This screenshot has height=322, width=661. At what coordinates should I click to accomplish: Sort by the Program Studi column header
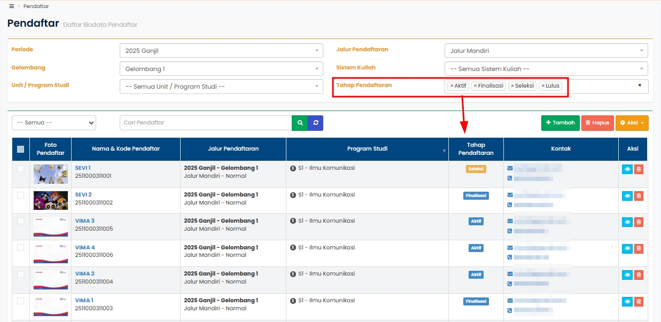point(367,149)
